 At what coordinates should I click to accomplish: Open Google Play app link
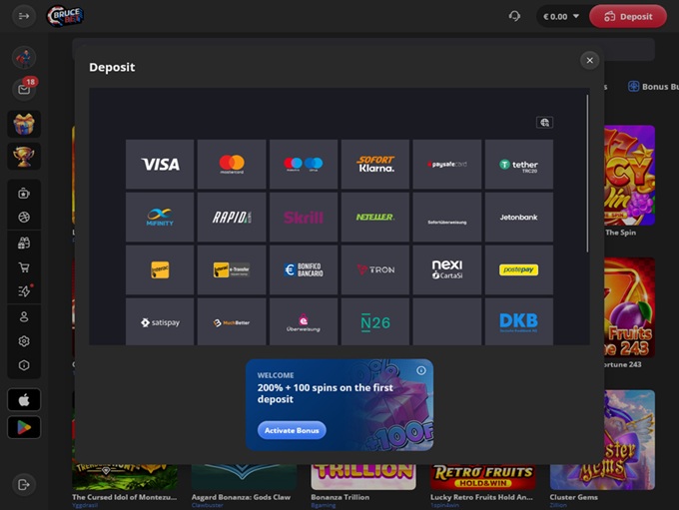coord(24,428)
